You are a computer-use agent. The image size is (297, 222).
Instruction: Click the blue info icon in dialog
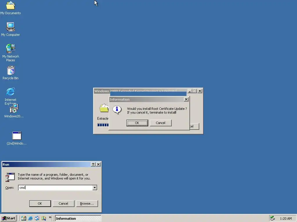117,110
